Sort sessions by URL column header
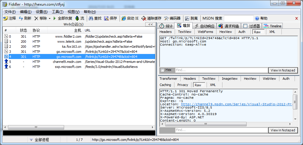 (119, 30)
